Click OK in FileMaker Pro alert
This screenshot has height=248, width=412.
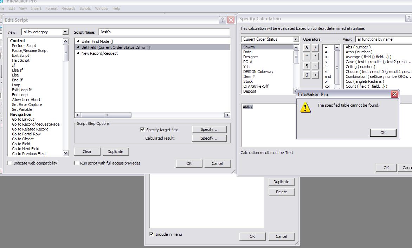[383, 133]
